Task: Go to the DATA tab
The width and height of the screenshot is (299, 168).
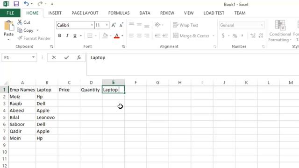Action: pos(145,13)
